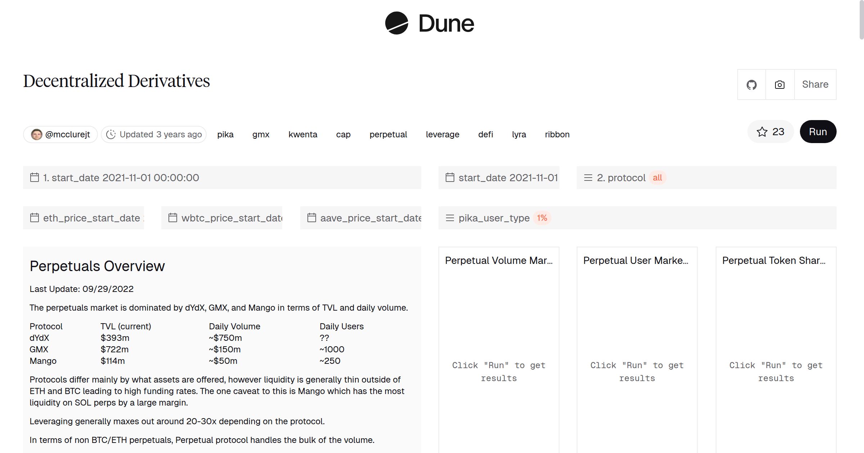Image resolution: width=864 pixels, height=453 pixels.
Task: Select the perpetual tag
Action: pyautogui.click(x=388, y=134)
